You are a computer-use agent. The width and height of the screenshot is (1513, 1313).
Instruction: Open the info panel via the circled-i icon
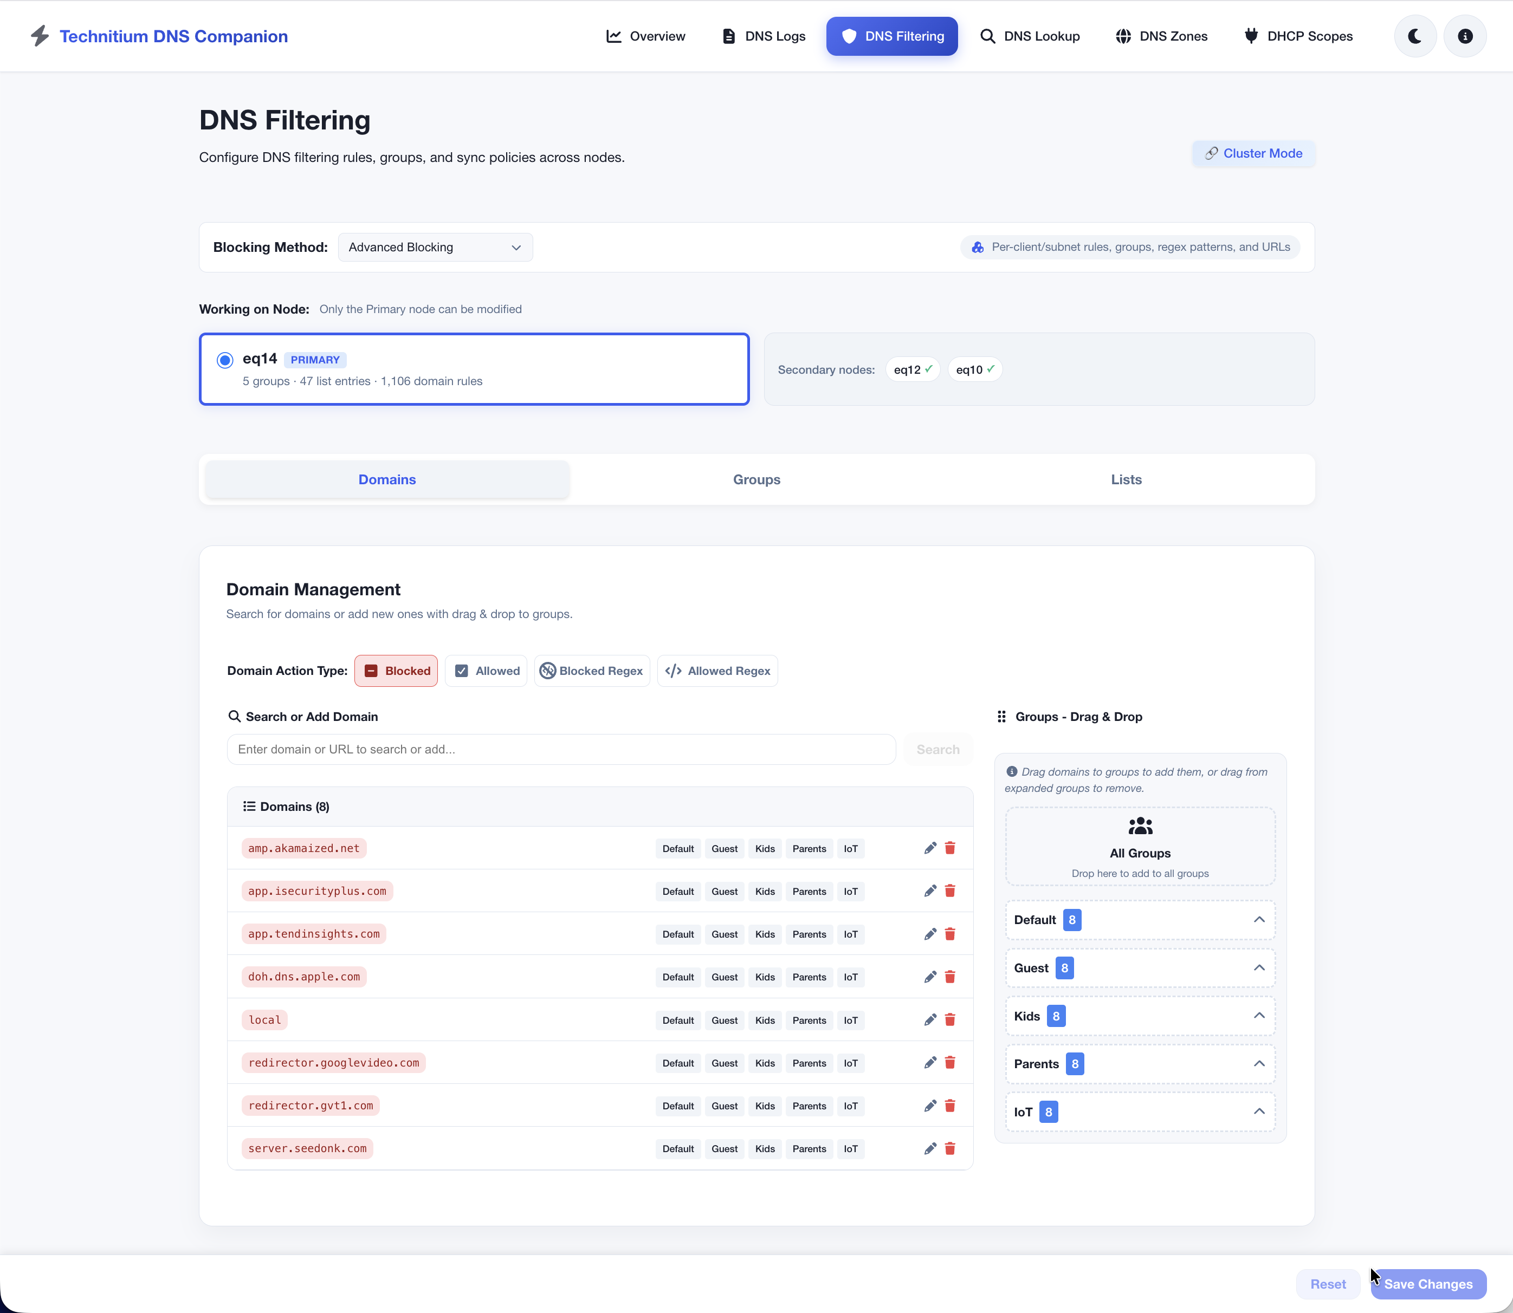point(1465,36)
